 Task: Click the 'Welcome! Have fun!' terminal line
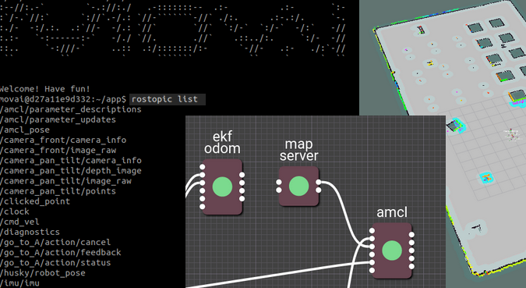pyautogui.click(x=45, y=89)
